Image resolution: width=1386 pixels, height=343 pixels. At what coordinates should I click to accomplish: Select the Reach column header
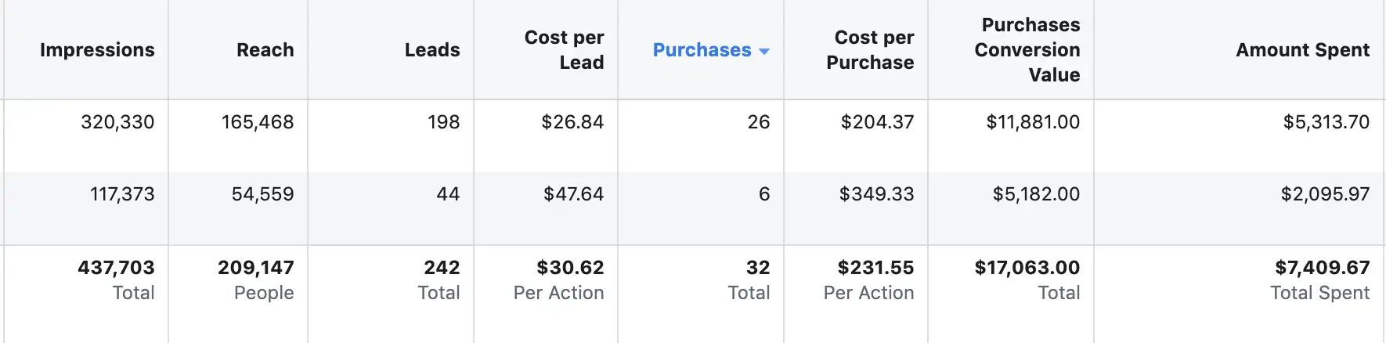265,50
